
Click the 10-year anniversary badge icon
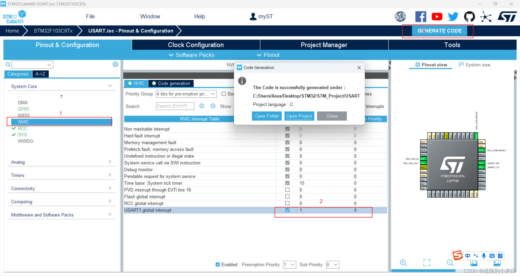400,17
